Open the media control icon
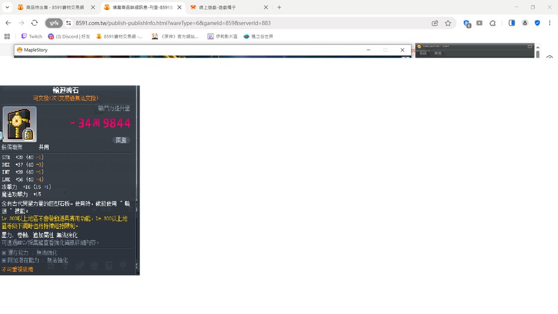This screenshot has height=314, width=558. tap(480, 23)
